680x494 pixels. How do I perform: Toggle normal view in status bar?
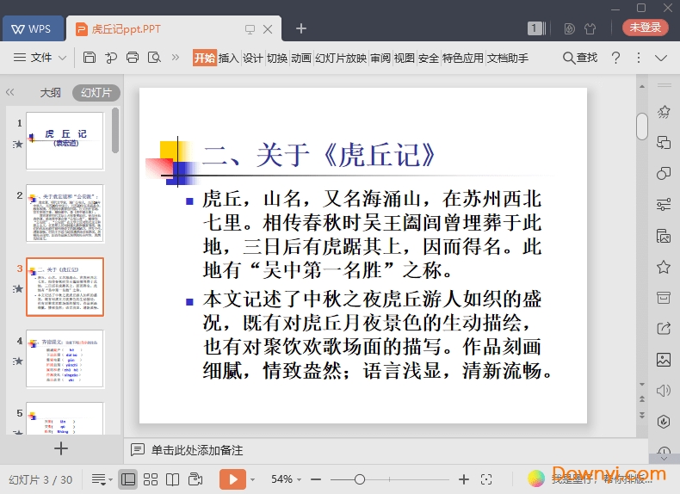tap(128, 479)
